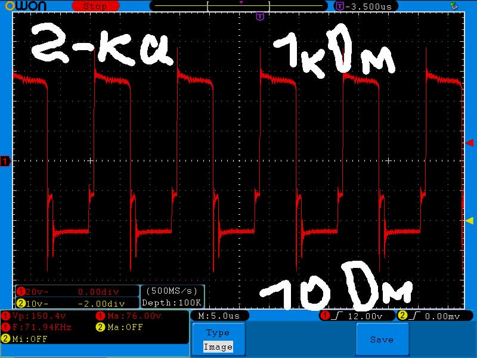Click the M:5.0us timebase readout
Image resolution: width=477 pixels, height=358 pixels.
[219, 316]
